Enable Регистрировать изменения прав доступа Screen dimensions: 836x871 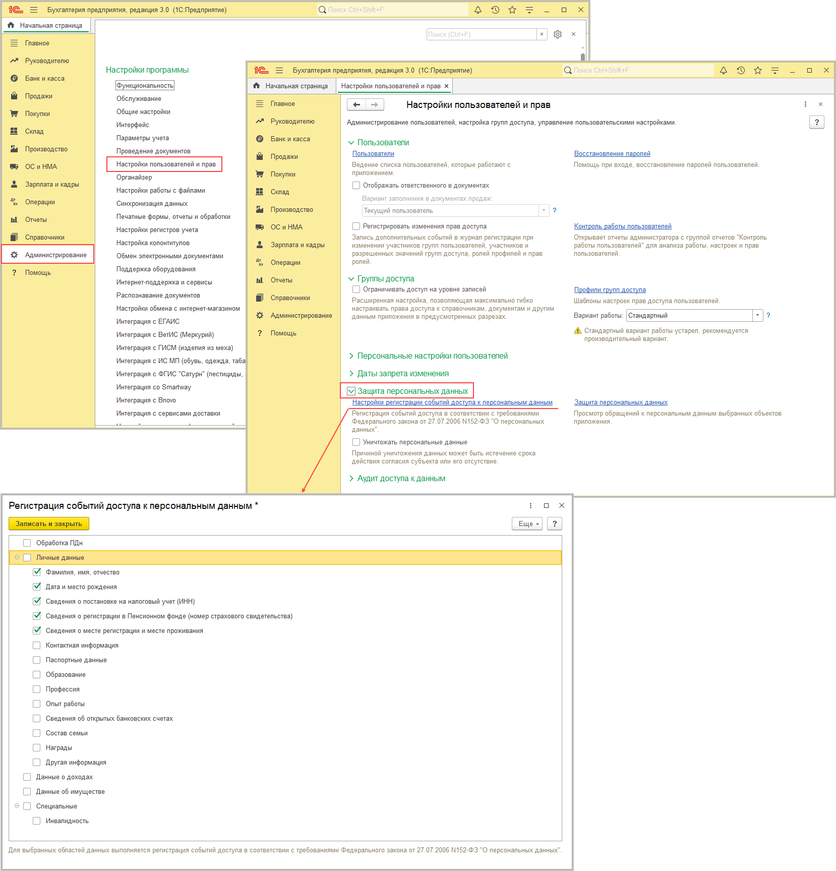(356, 226)
